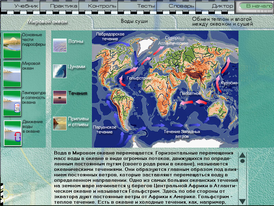Click the Лабрадорское течение map label
This screenshot has width=274, height=206.
click(x=110, y=36)
